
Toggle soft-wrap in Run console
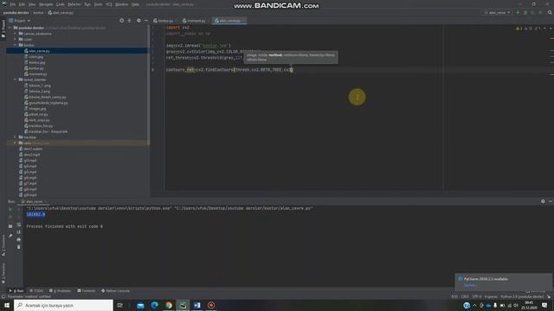[19, 225]
